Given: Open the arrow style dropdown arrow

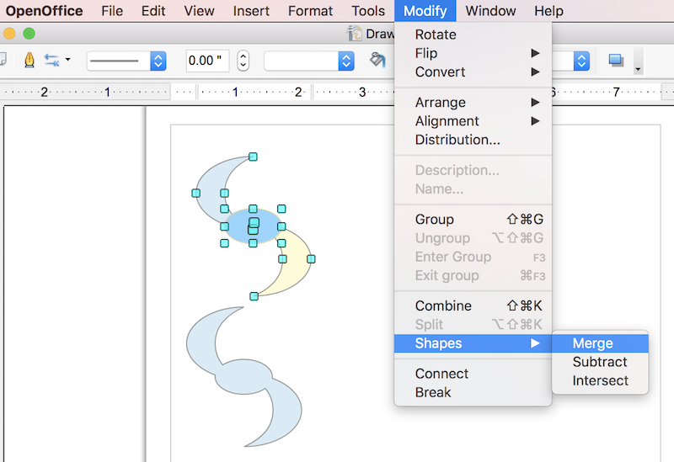Looking at the screenshot, I should pyautogui.click(x=68, y=60).
